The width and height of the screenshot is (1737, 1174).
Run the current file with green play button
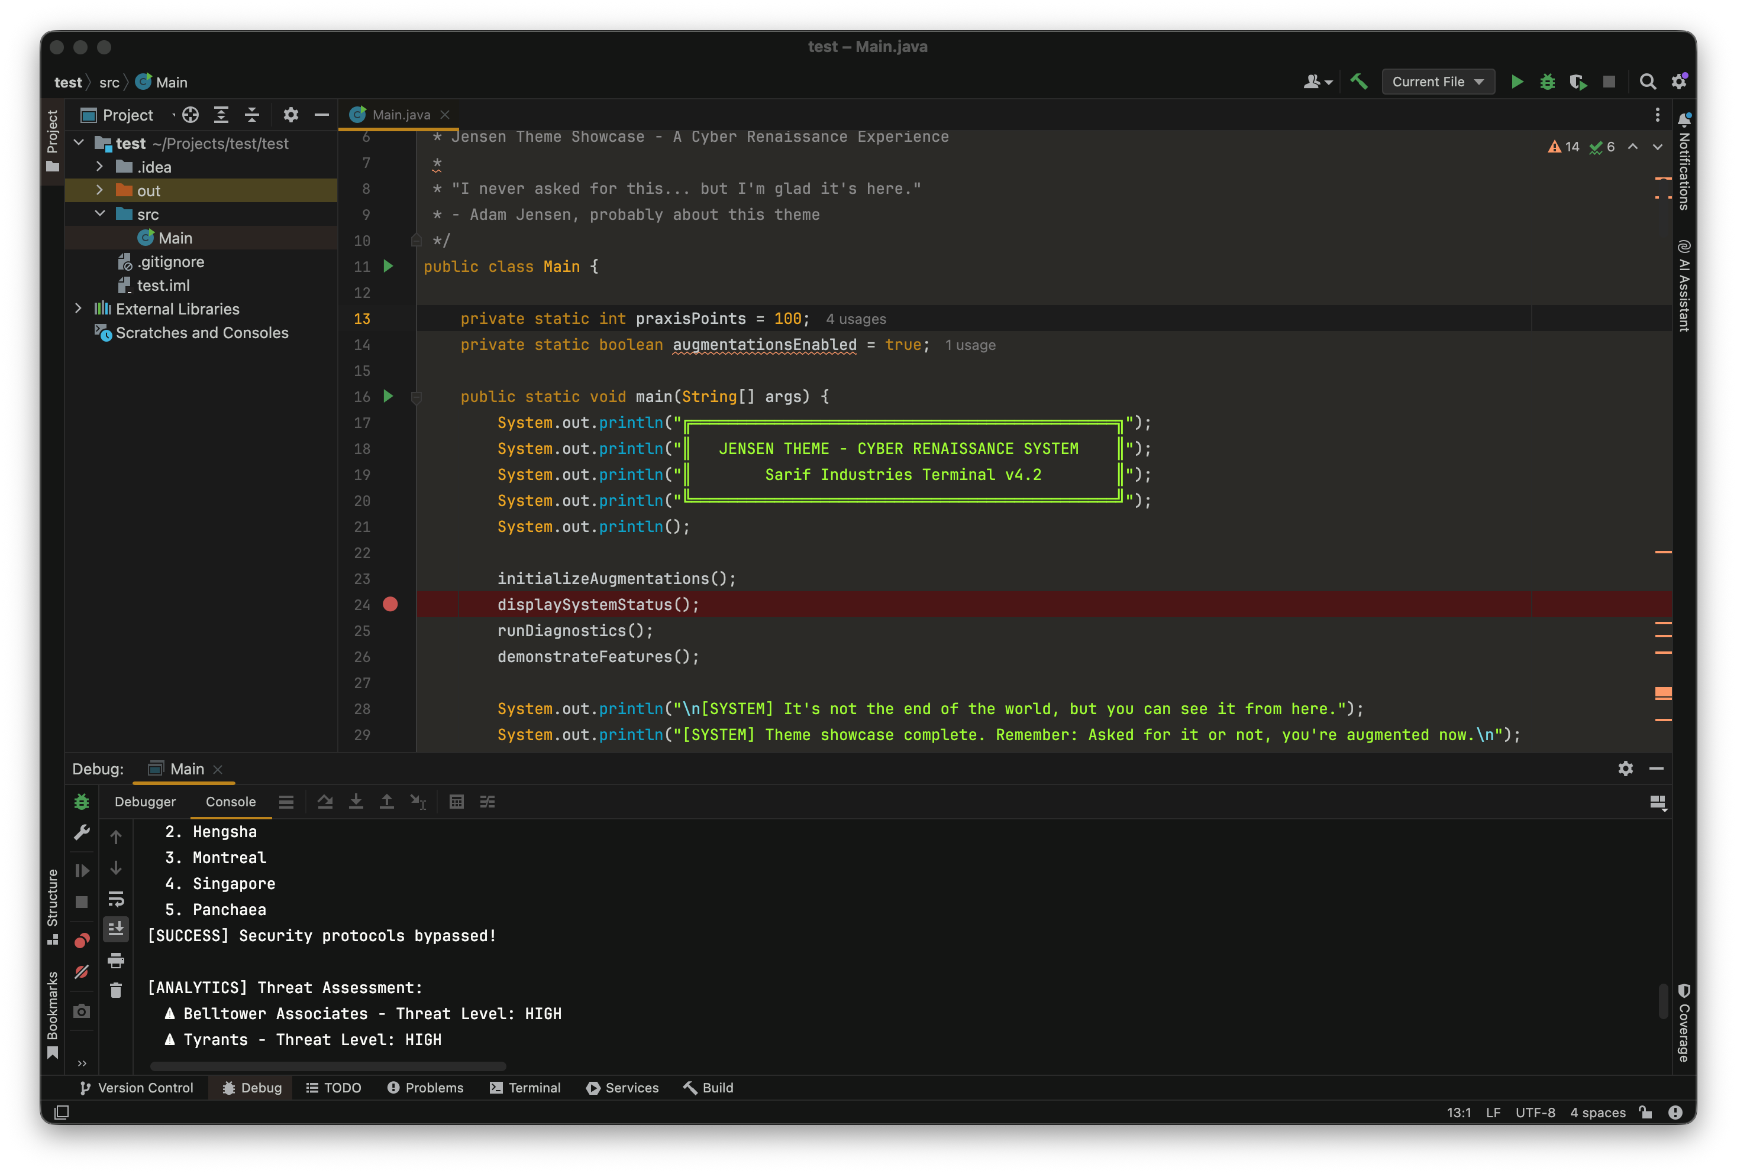click(x=1516, y=82)
